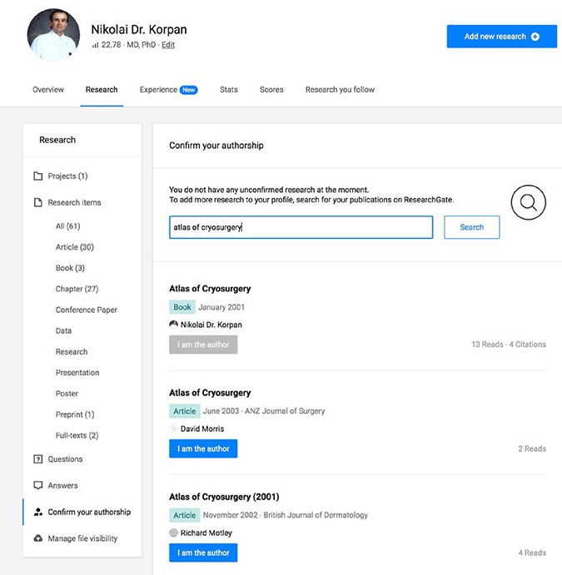Click the Research items document icon
This screenshot has width=562, height=575.
[37, 203]
